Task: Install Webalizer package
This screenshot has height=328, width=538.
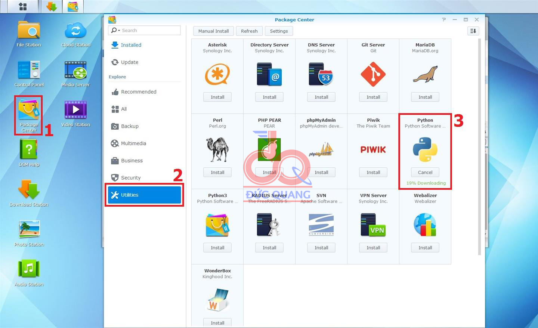Action: [425, 248]
